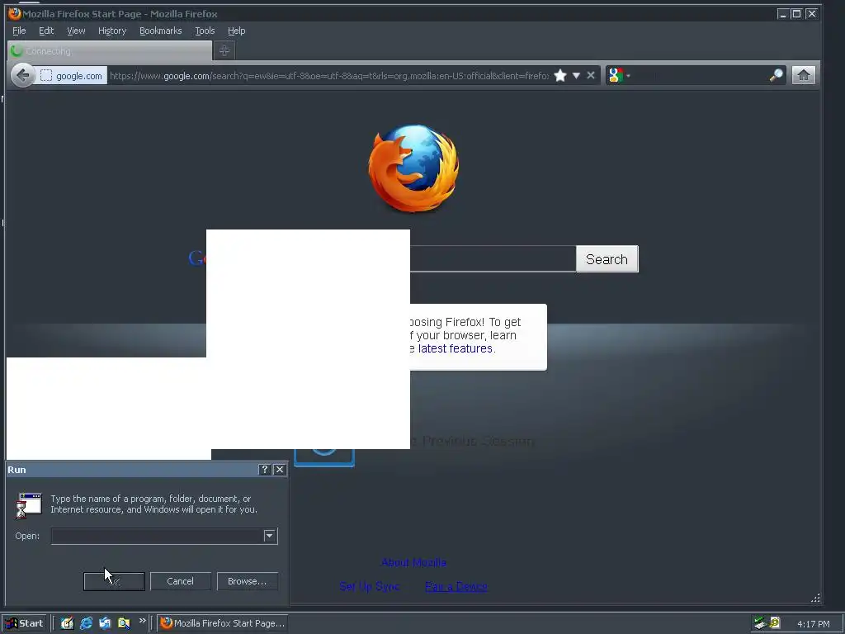Click Cancel in the Run dialog
845x634 pixels.
[180, 581]
